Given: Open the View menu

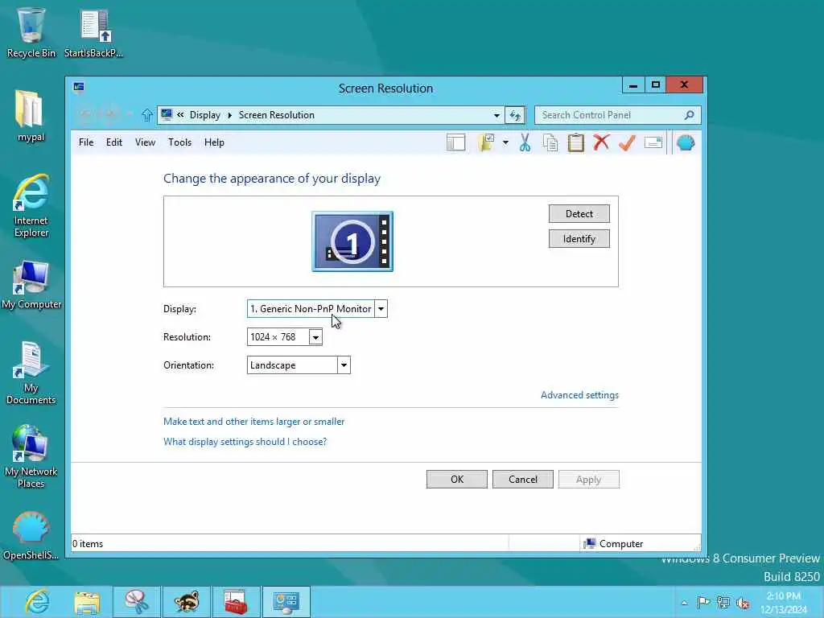Looking at the screenshot, I should [x=145, y=142].
